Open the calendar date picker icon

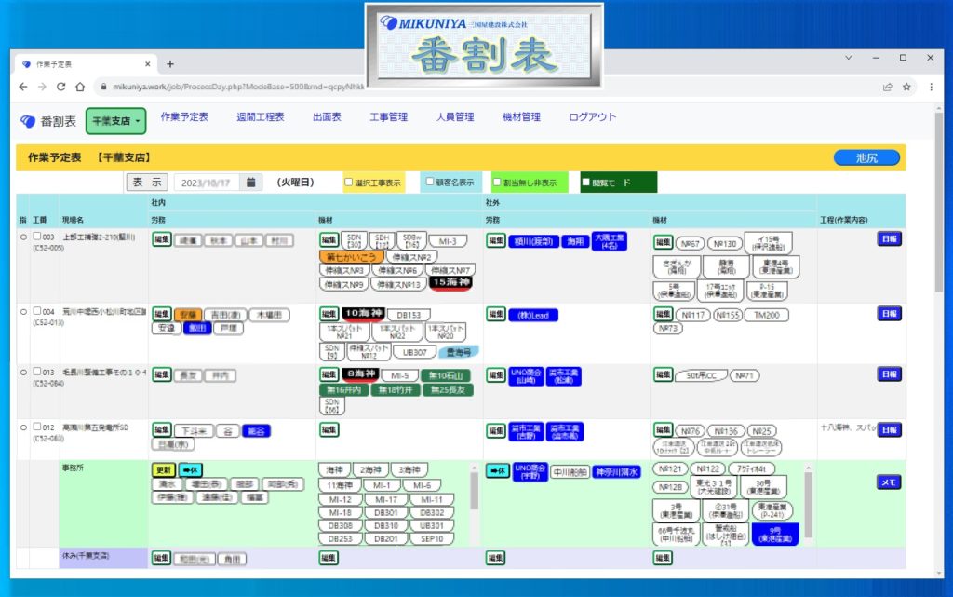(251, 183)
